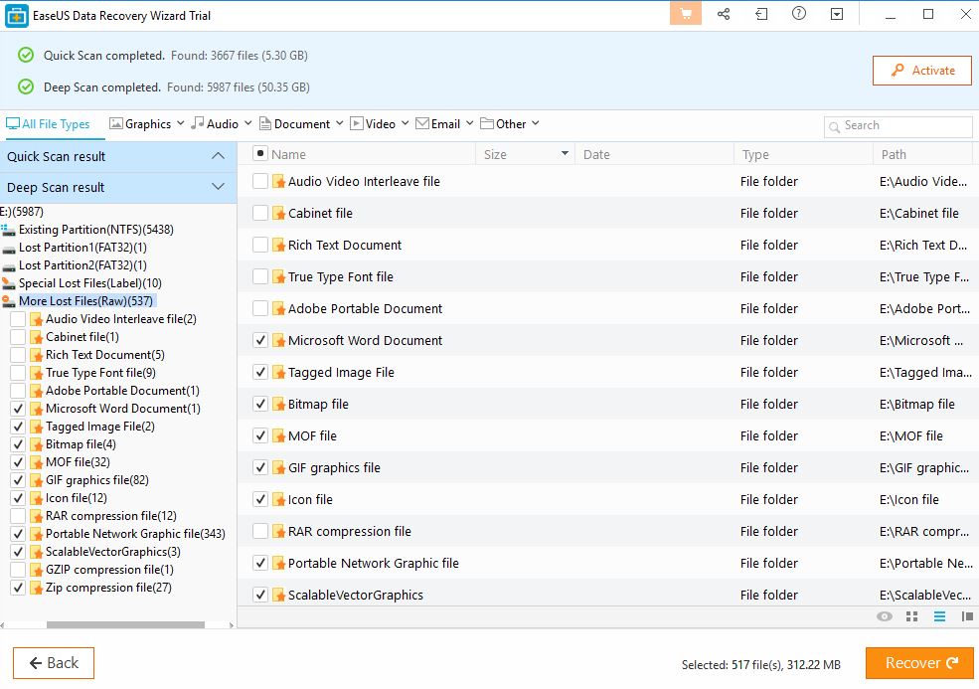
Task: Click the Size column sort arrow
Action: click(x=565, y=154)
